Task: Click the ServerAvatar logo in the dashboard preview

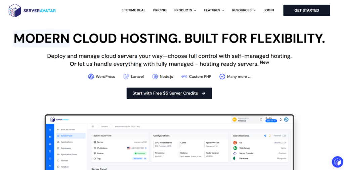Action: pyautogui.click(x=59, y=120)
